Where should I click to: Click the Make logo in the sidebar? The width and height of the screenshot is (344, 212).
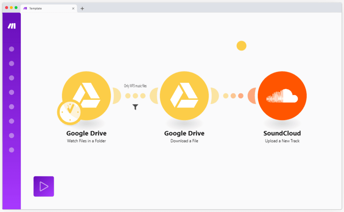12,26
